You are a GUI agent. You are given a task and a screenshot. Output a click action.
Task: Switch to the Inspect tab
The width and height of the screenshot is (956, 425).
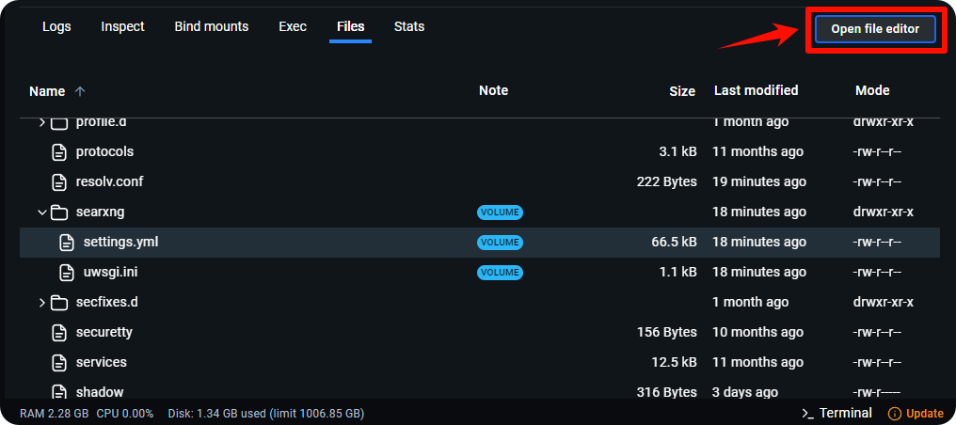pos(122,26)
